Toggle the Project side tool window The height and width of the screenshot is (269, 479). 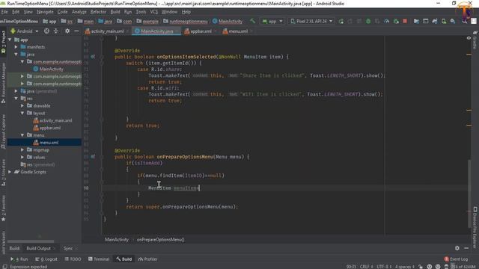tap(3, 42)
